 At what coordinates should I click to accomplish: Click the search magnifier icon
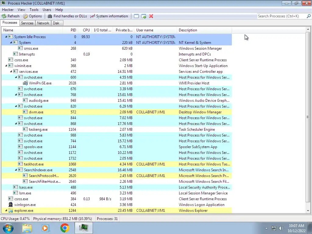point(309,16)
